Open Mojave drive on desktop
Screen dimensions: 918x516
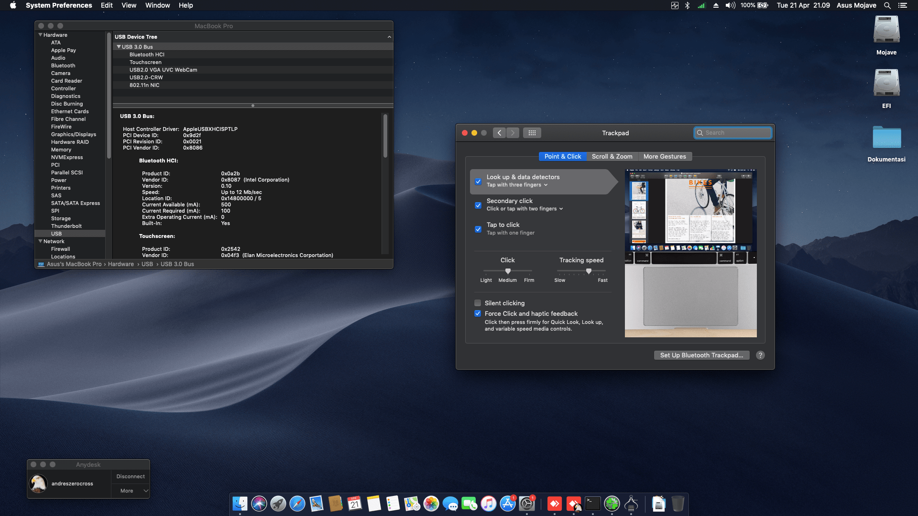tap(886, 35)
